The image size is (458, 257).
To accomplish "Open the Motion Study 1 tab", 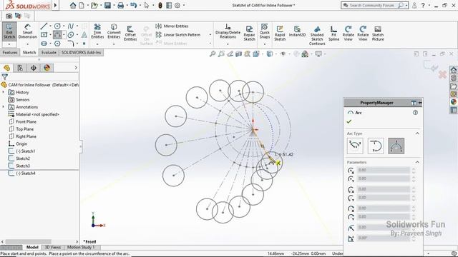I will coord(81,247).
